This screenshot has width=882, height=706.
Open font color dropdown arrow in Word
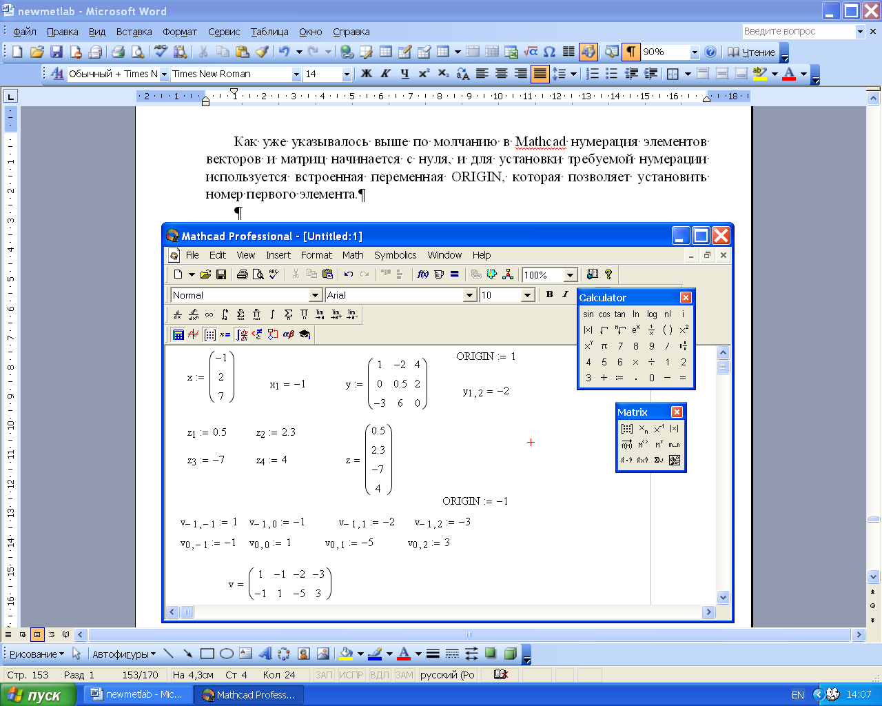(x=803, y=74)
